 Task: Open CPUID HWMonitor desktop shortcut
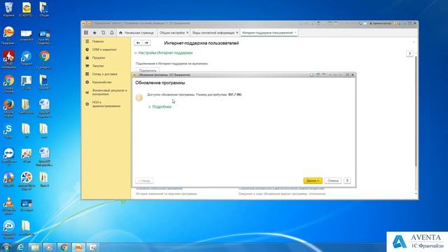8,59
